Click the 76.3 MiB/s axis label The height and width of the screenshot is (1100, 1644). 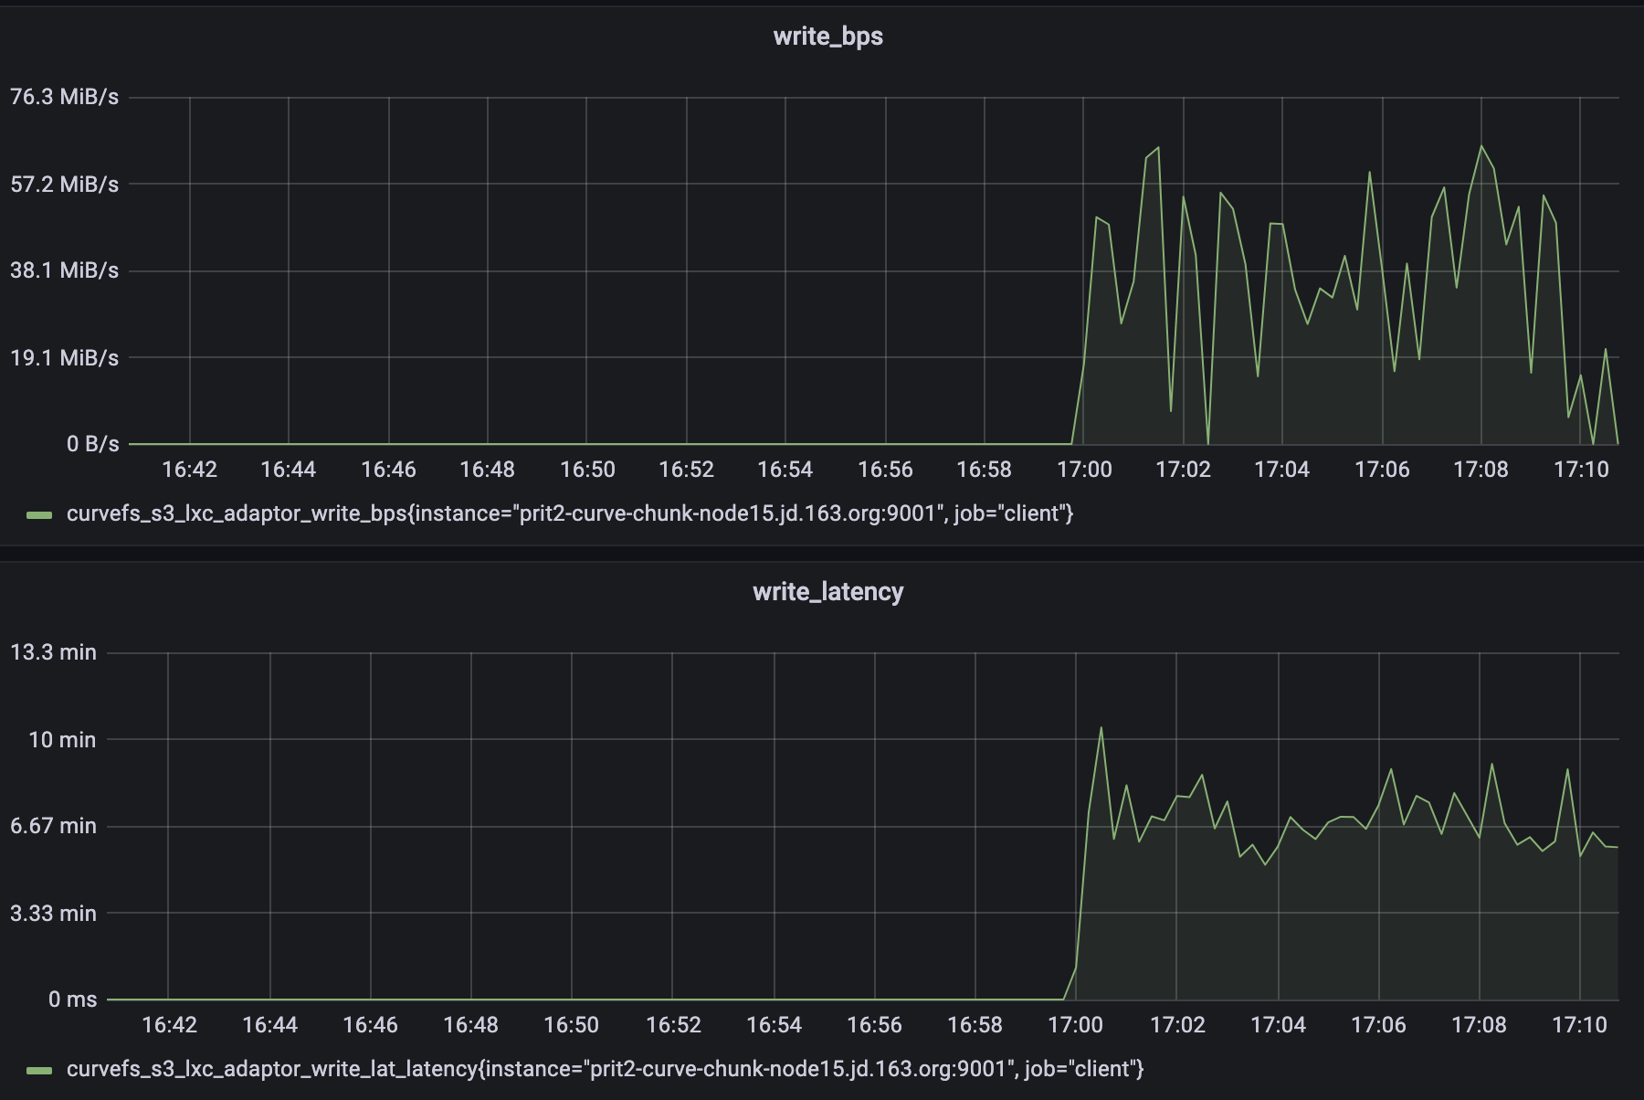(65, 95)
